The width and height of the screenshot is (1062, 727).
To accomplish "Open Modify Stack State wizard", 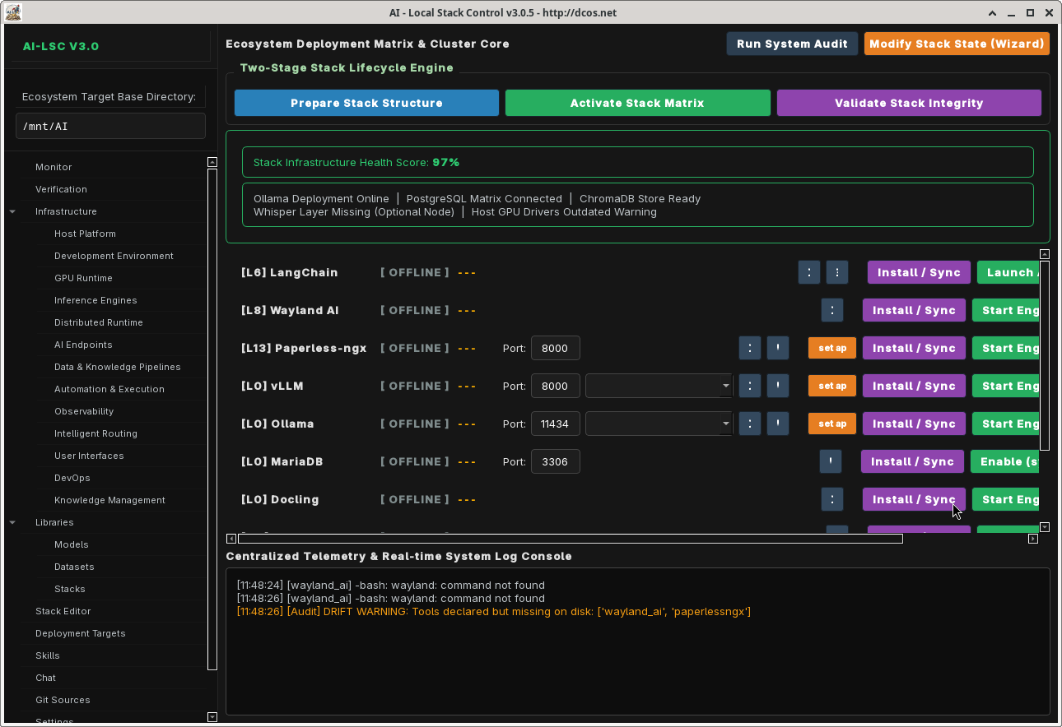I will point(957,44).
